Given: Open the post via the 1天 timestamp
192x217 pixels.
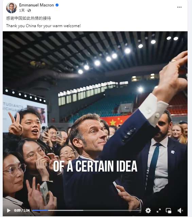Looking at the screenshot, I should [x=22, y=11].
